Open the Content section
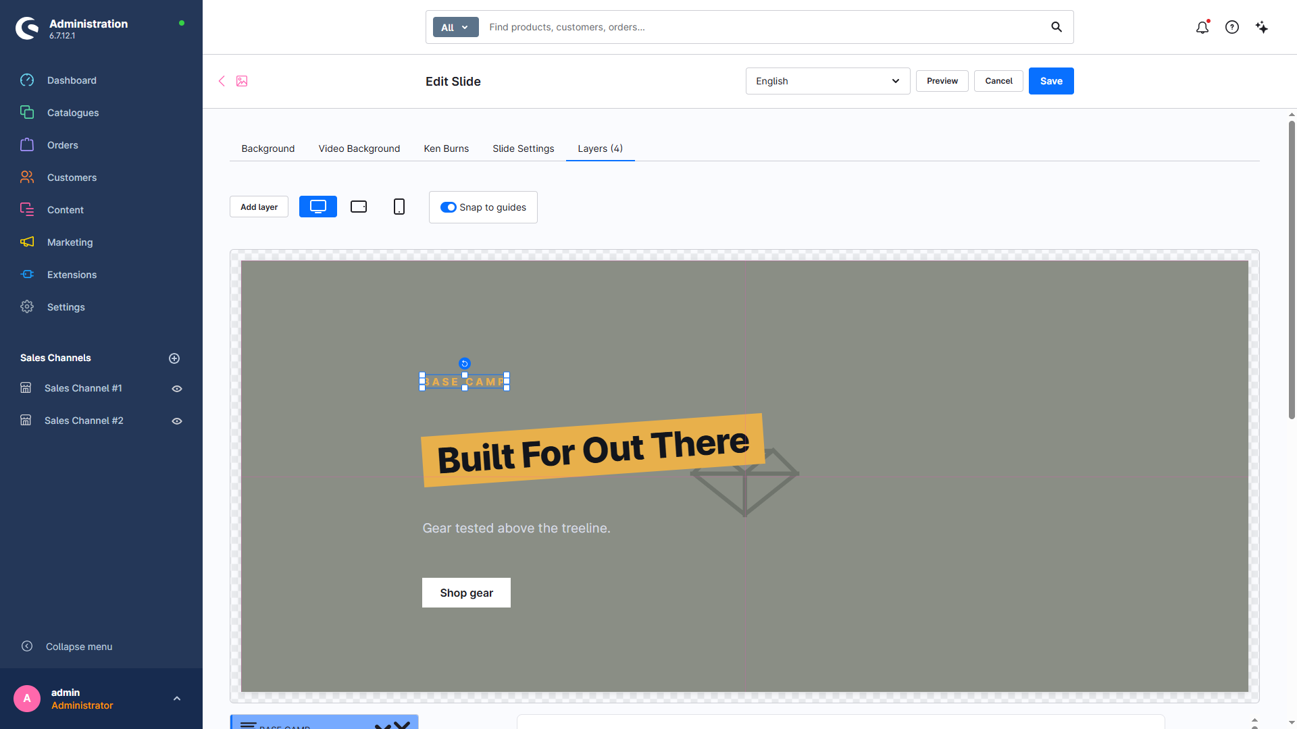The image size is (1297, 729). point(66,210)
